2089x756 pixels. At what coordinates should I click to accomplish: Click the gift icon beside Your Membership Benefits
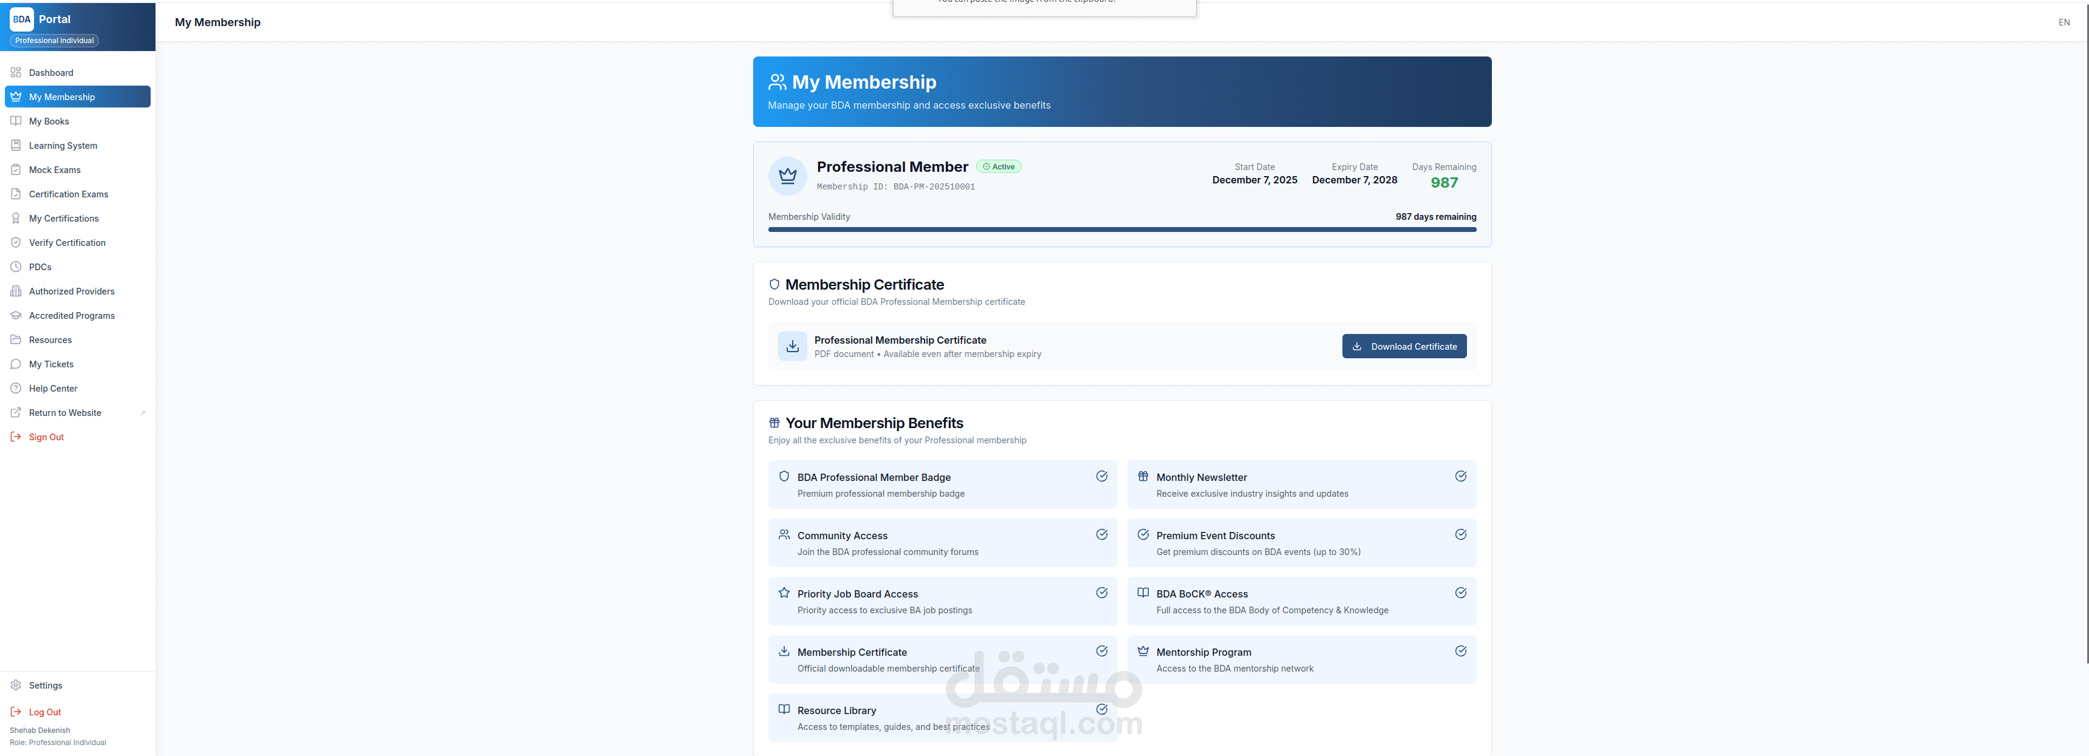click(774, 423)
